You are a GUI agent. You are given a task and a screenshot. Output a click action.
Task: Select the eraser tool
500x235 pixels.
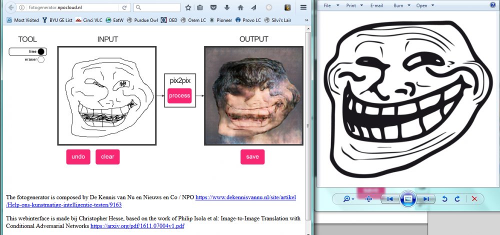[x=34, y=59]
